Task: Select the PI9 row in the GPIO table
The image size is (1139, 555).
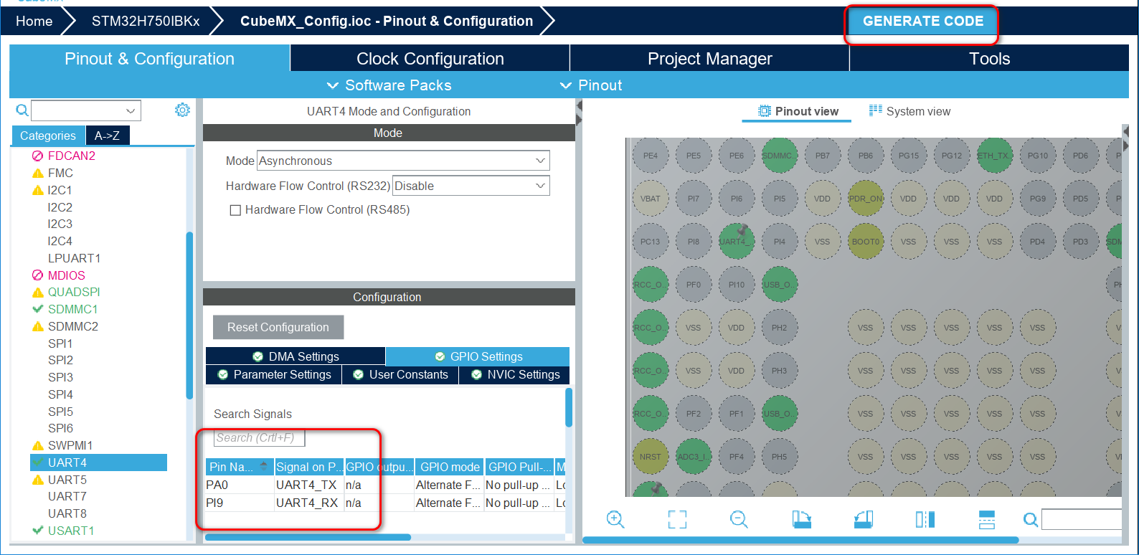Action: (x=386, y=503)
